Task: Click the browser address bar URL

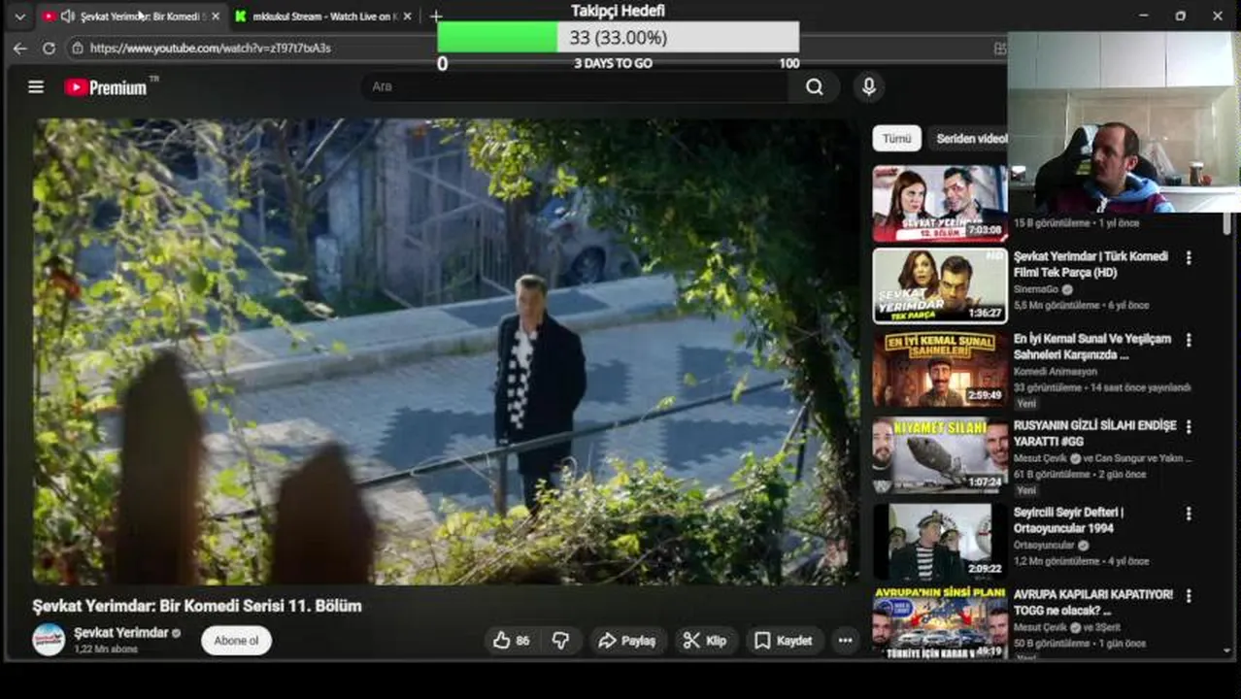Action: point(211,48)
